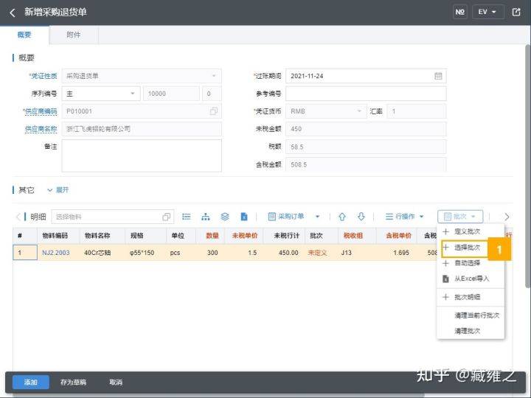Open the 行操作 dropdown menu
The height and width of the screenshot is (398, 531).
(405, 217)
